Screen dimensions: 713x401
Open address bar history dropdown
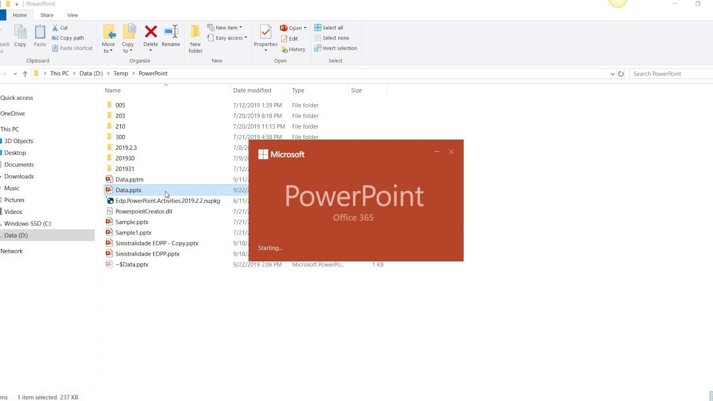(x=612, y=74)
